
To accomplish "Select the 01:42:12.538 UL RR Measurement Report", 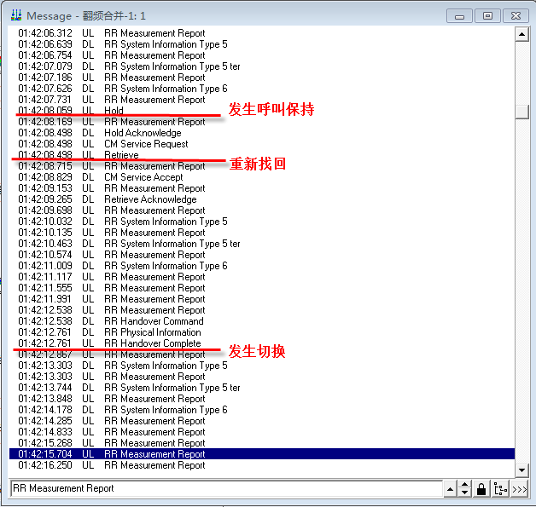I will click(262, 310).
